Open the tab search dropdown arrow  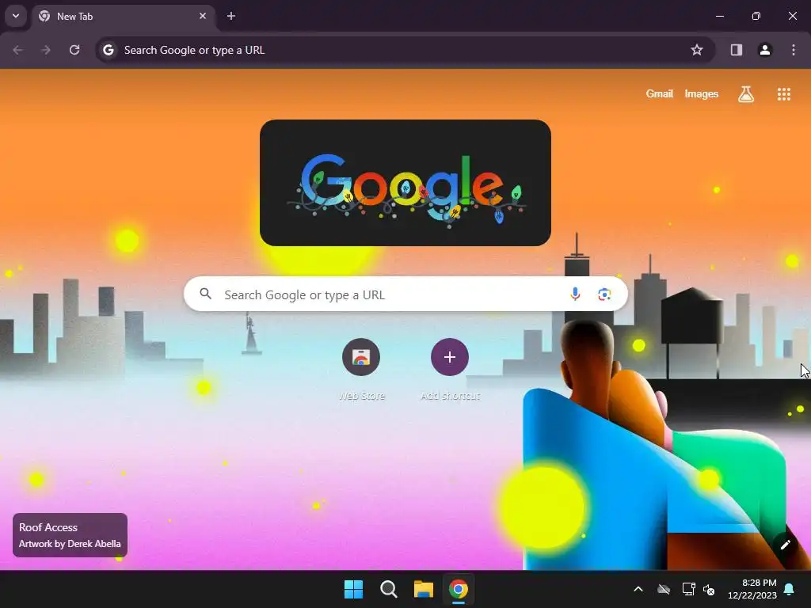[x=16, y=16]
